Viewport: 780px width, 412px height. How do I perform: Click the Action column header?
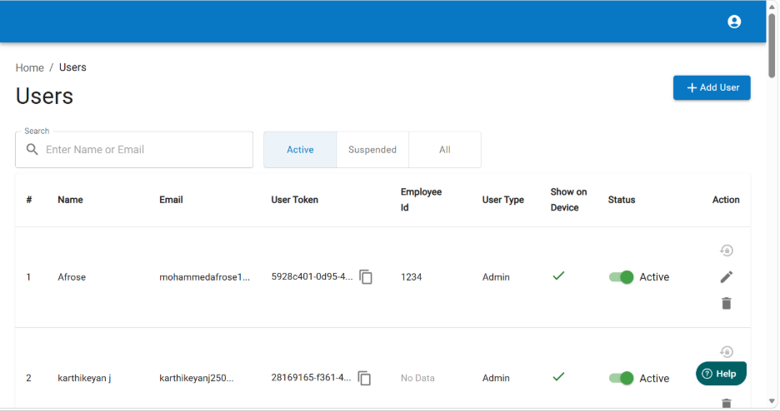pyautogui.click(x=726, y=200)
